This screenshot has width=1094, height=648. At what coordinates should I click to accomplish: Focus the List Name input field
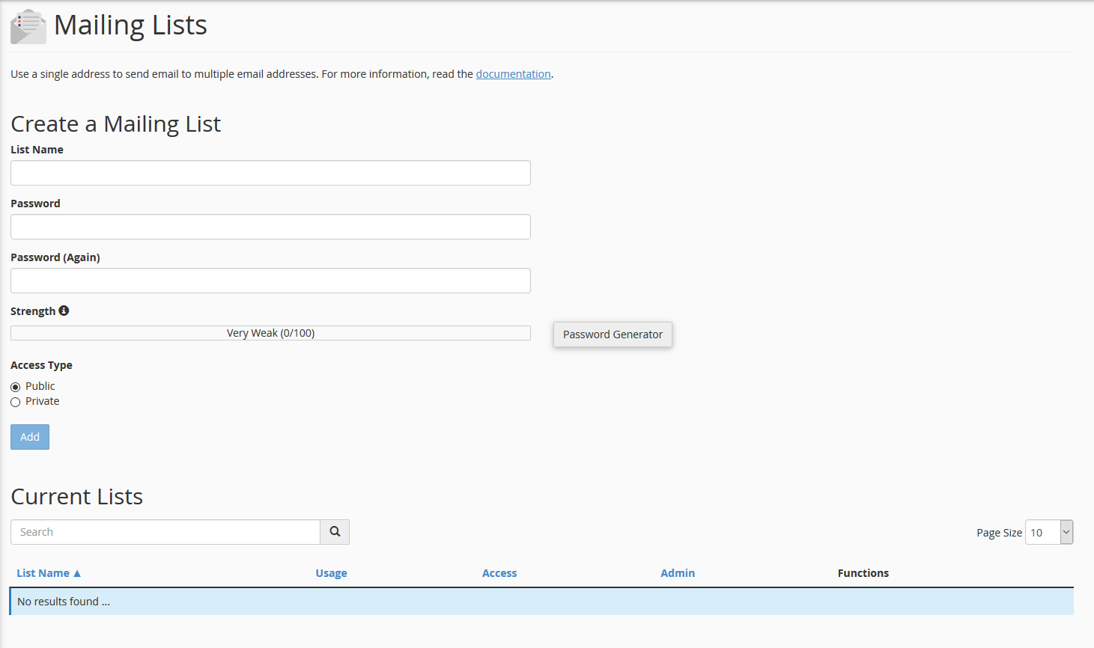point(270,173)
